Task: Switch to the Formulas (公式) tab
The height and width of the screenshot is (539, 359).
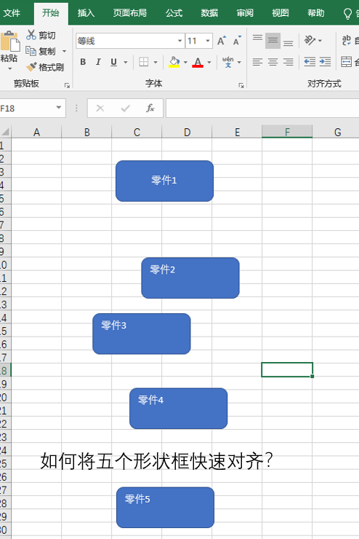Action: [x=174, y=13]
